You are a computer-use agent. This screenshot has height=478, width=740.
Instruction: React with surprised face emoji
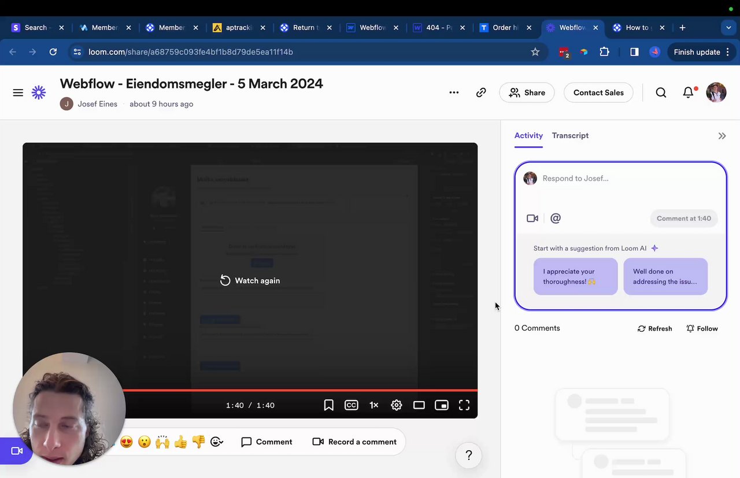pos(145,442)
